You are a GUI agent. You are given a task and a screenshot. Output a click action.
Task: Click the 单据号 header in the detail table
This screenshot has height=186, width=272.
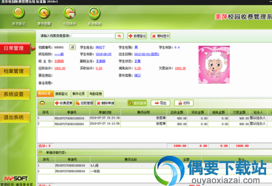coord(72,159)
